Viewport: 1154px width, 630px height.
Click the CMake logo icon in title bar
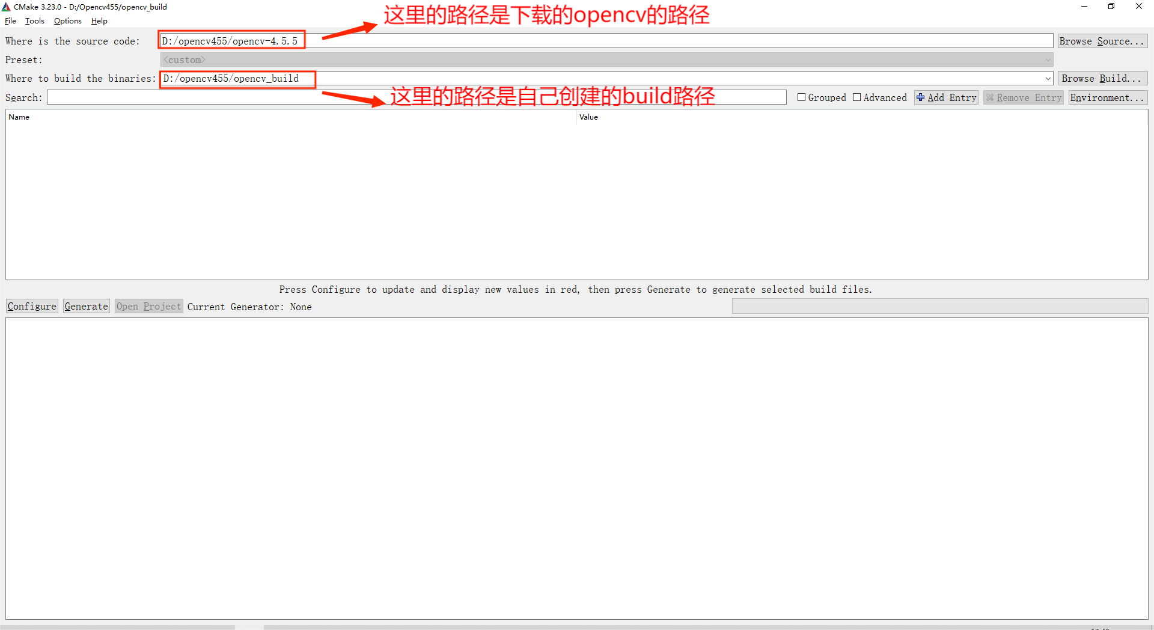tap(6, 7)
